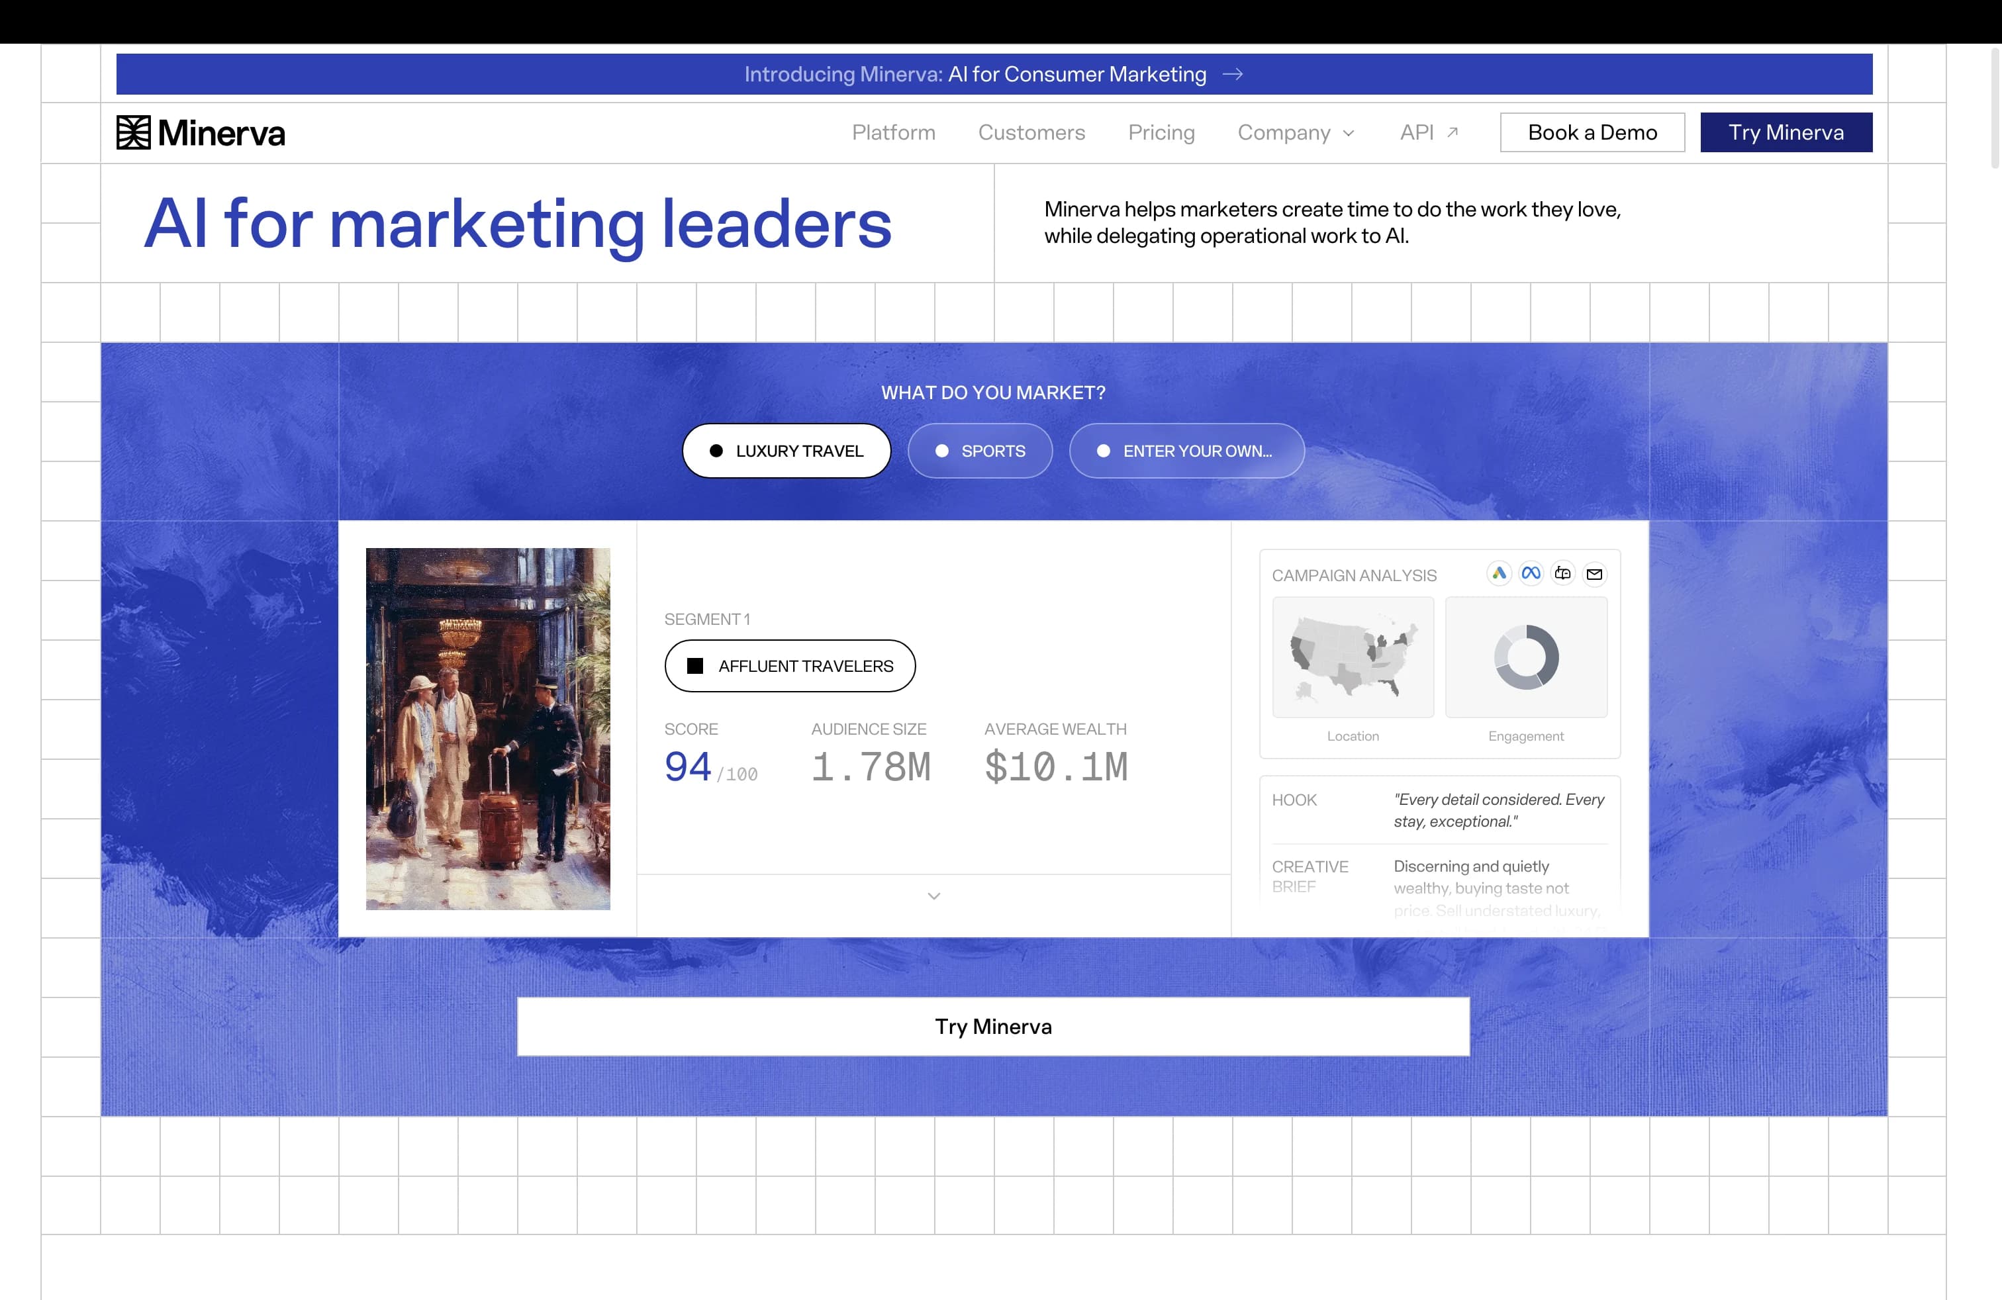Click the "Every detail considered" hook quote
2002x1300 pixels.
click(x=1499, y=811)
